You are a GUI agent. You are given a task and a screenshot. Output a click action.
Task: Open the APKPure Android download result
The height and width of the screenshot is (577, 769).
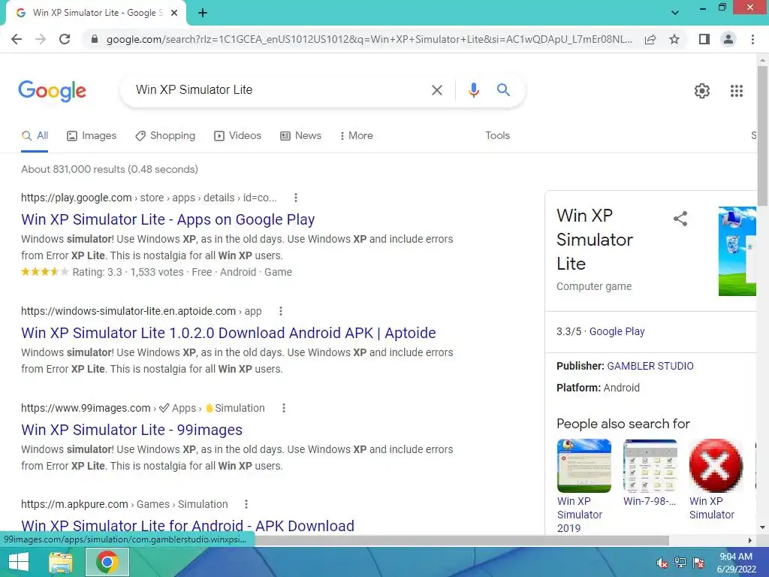(x=187, y=525)
